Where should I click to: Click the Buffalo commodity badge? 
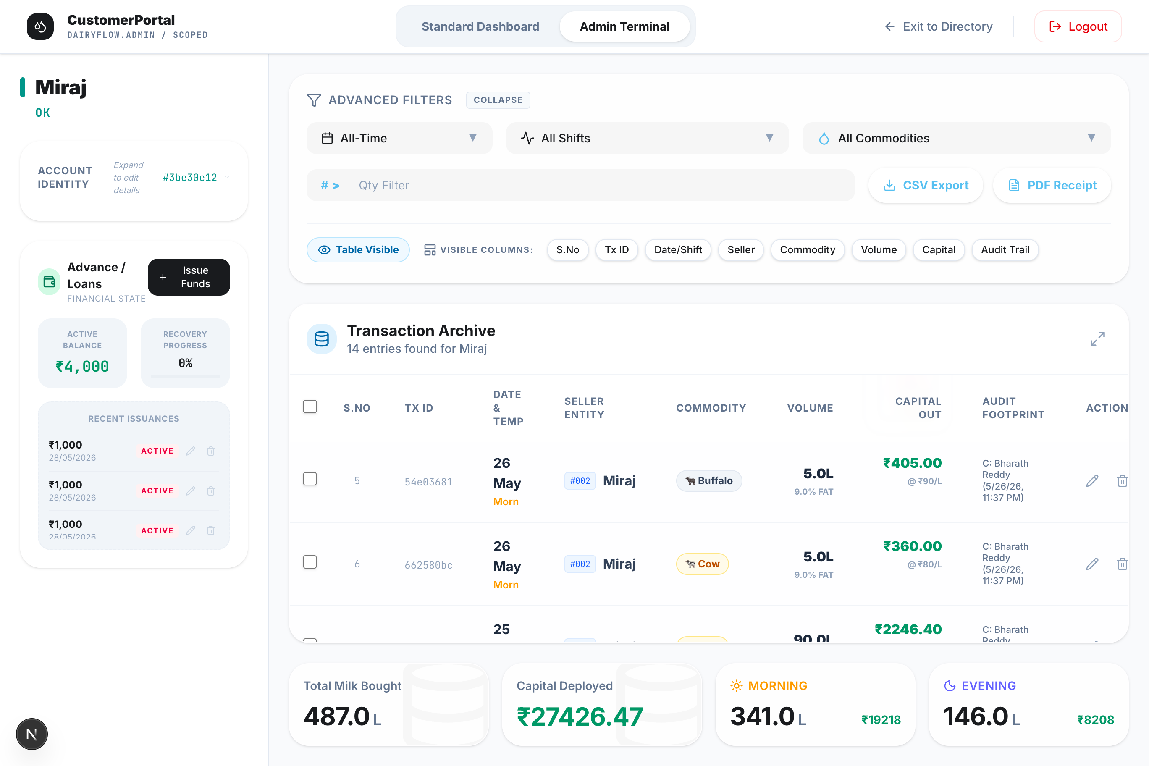[709, 481]
